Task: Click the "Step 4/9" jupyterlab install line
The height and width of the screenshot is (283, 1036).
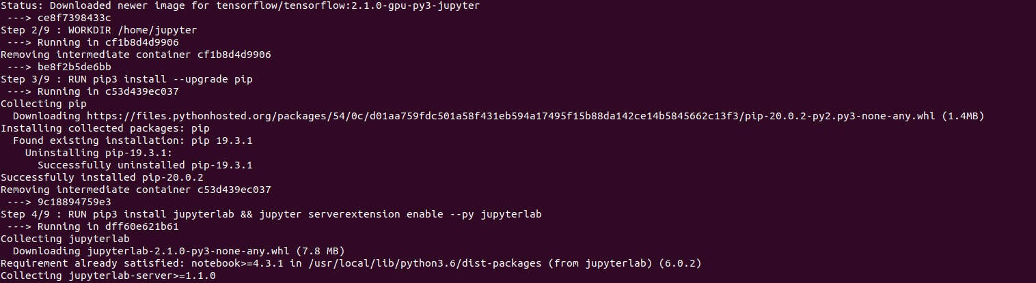Action: pos(271,214)
